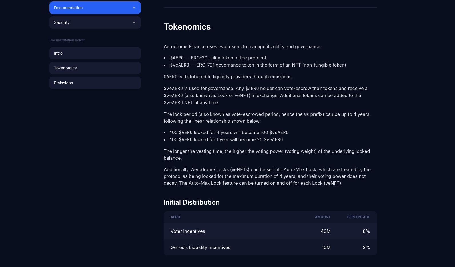Click the AERO column header
Image resolution: width=455 pixels, height=267 pixels.
pos(175,217)
